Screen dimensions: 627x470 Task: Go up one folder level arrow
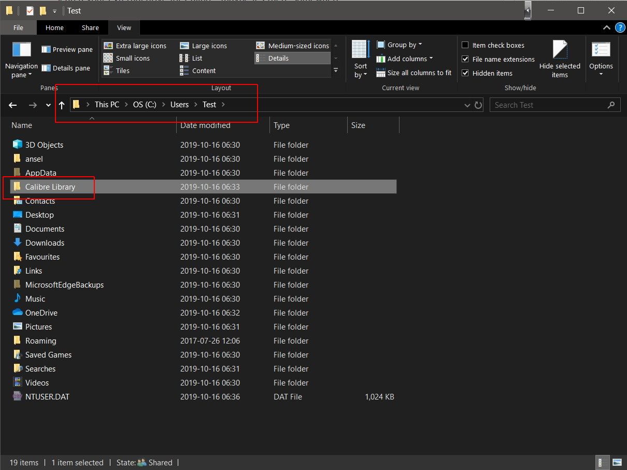point(62,105)
